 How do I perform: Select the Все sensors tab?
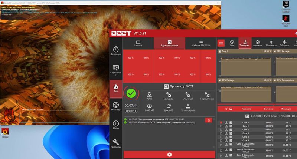232,43
